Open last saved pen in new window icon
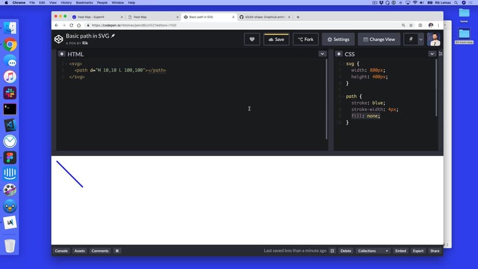The width and height of the screenshot is (478, 269). coord(332,251)
